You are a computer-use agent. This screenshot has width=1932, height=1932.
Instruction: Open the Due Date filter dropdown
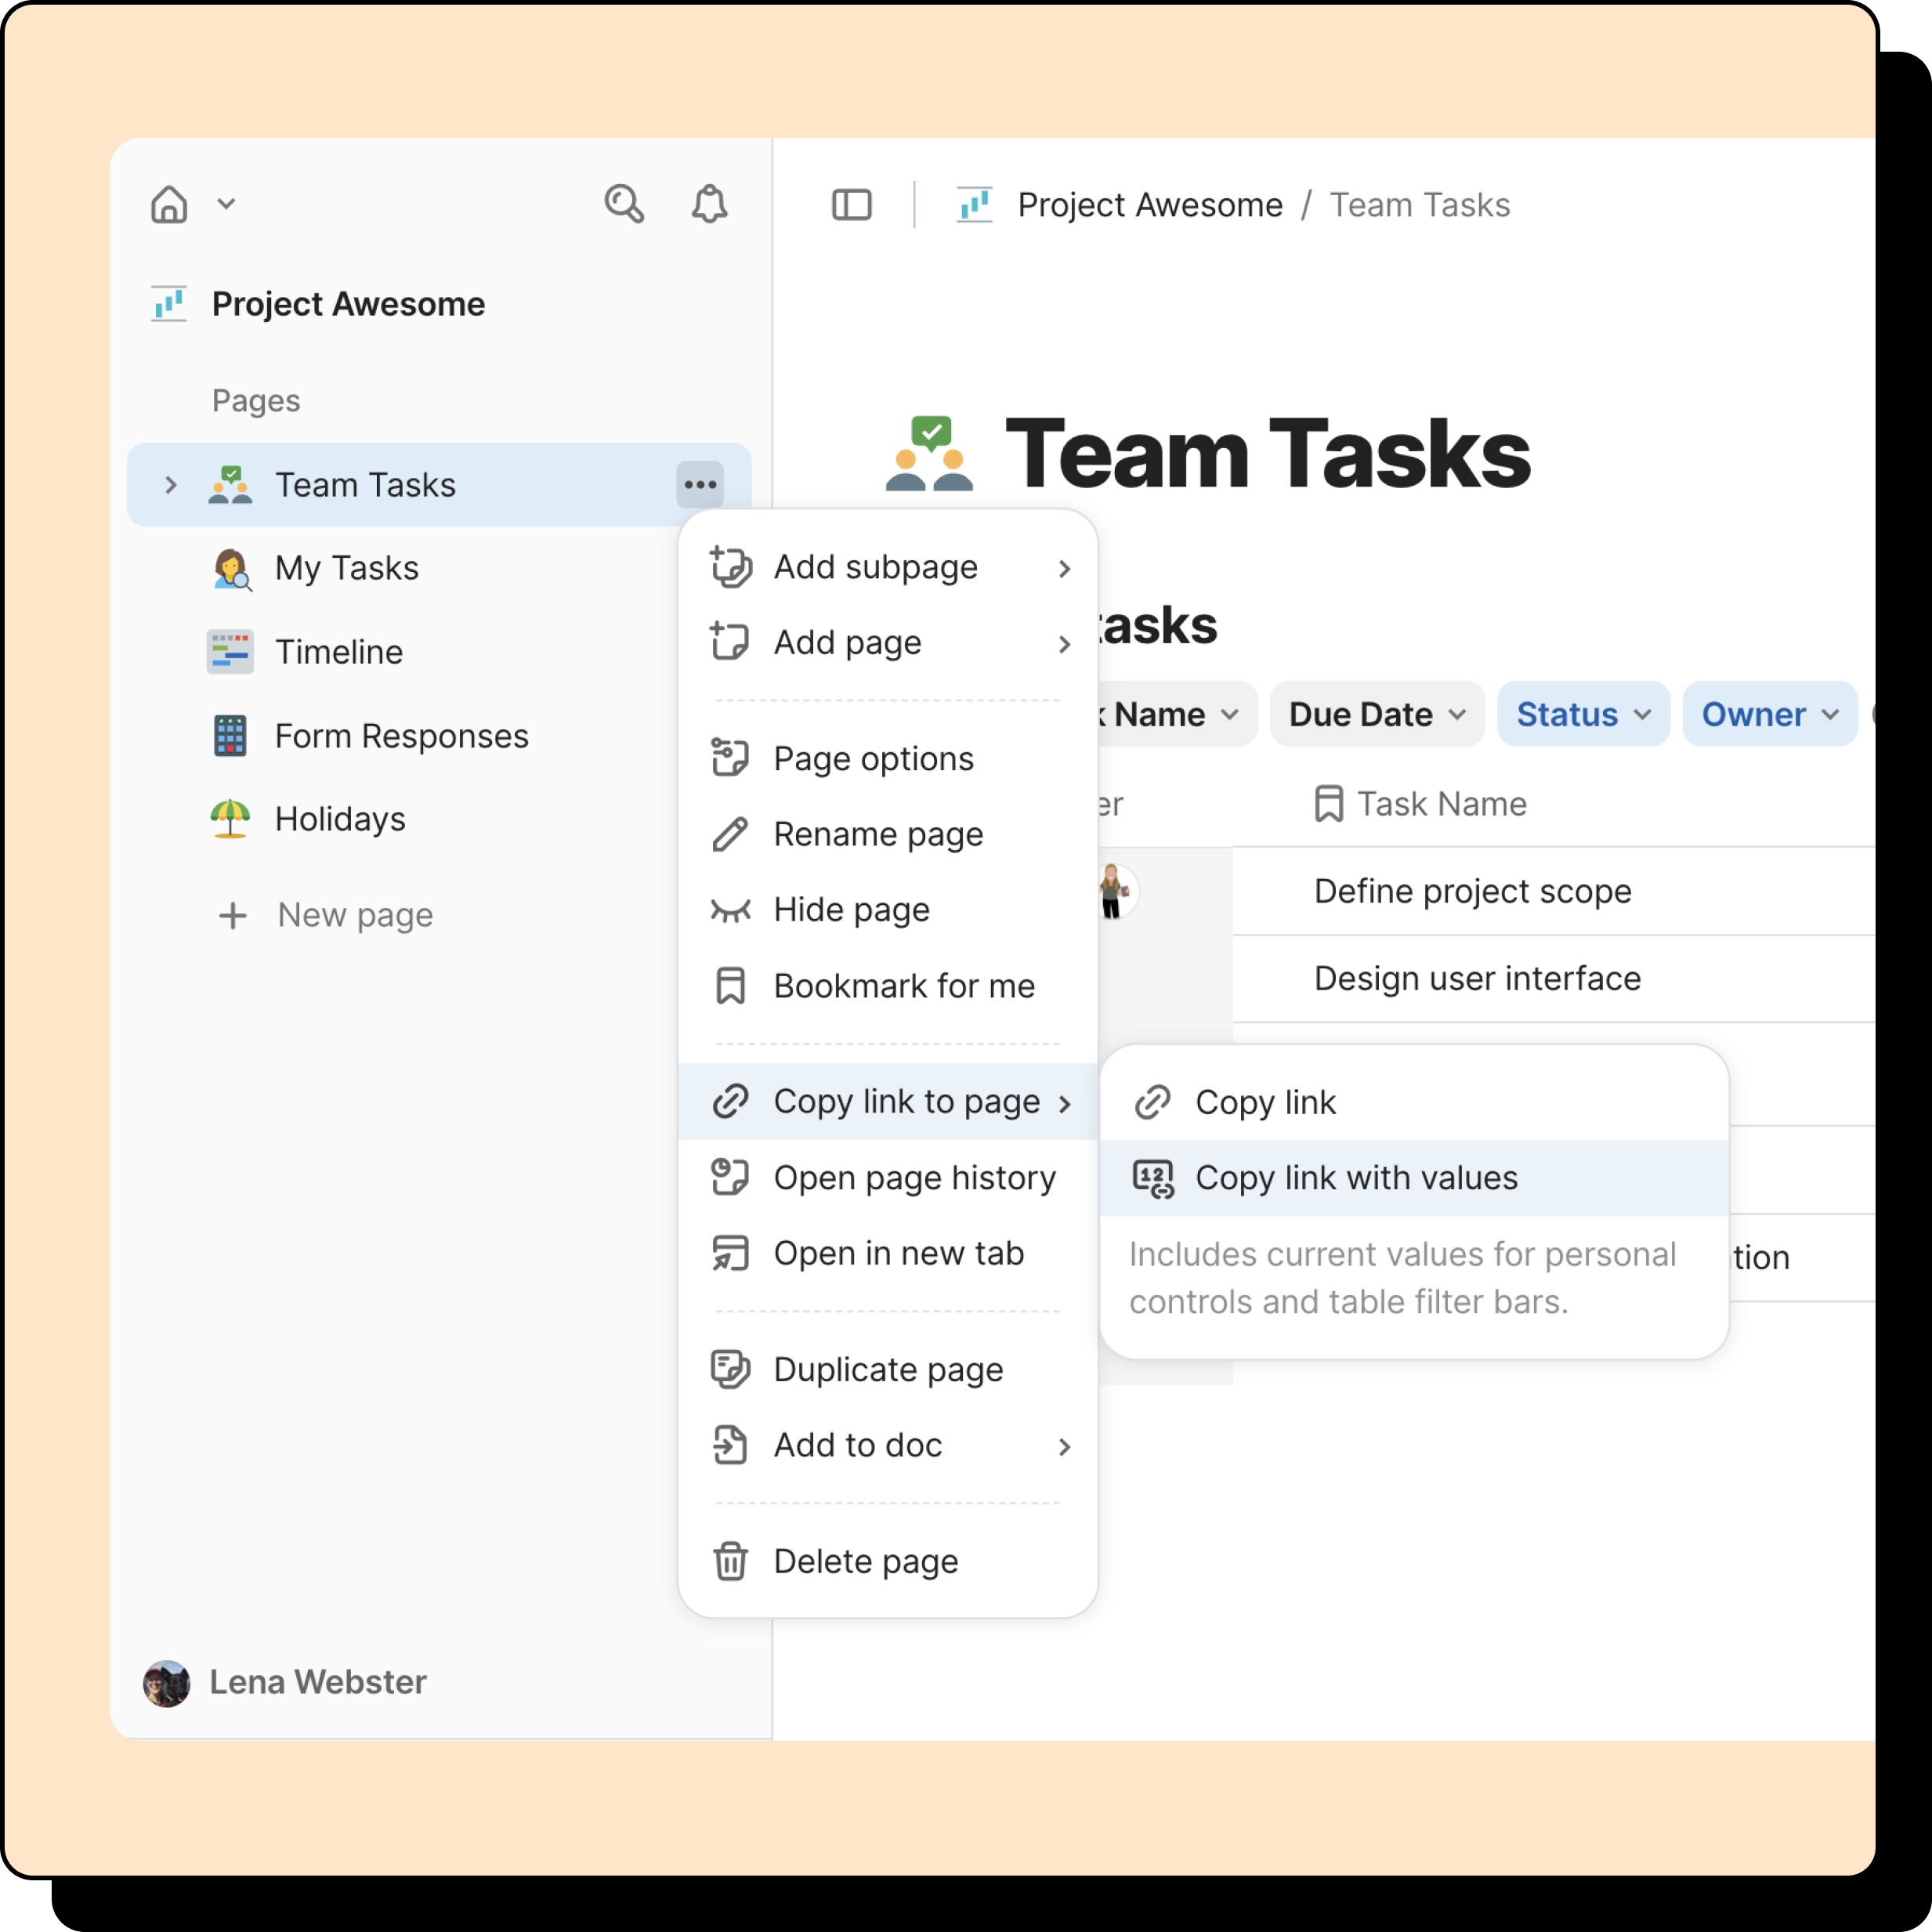(1376, 714)
